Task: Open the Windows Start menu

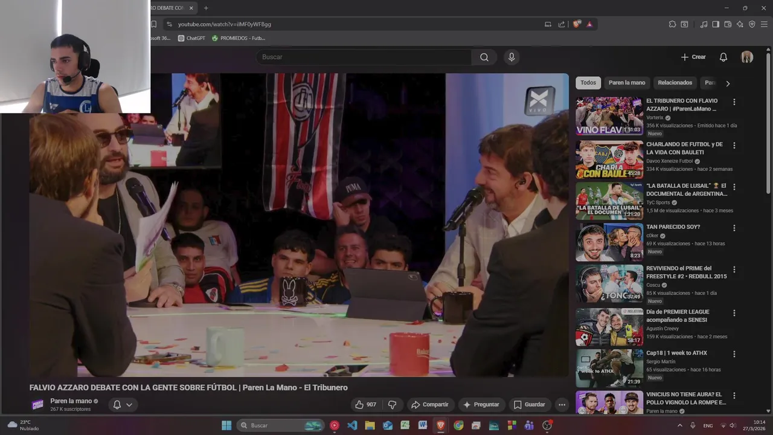Action: (226, 425)
